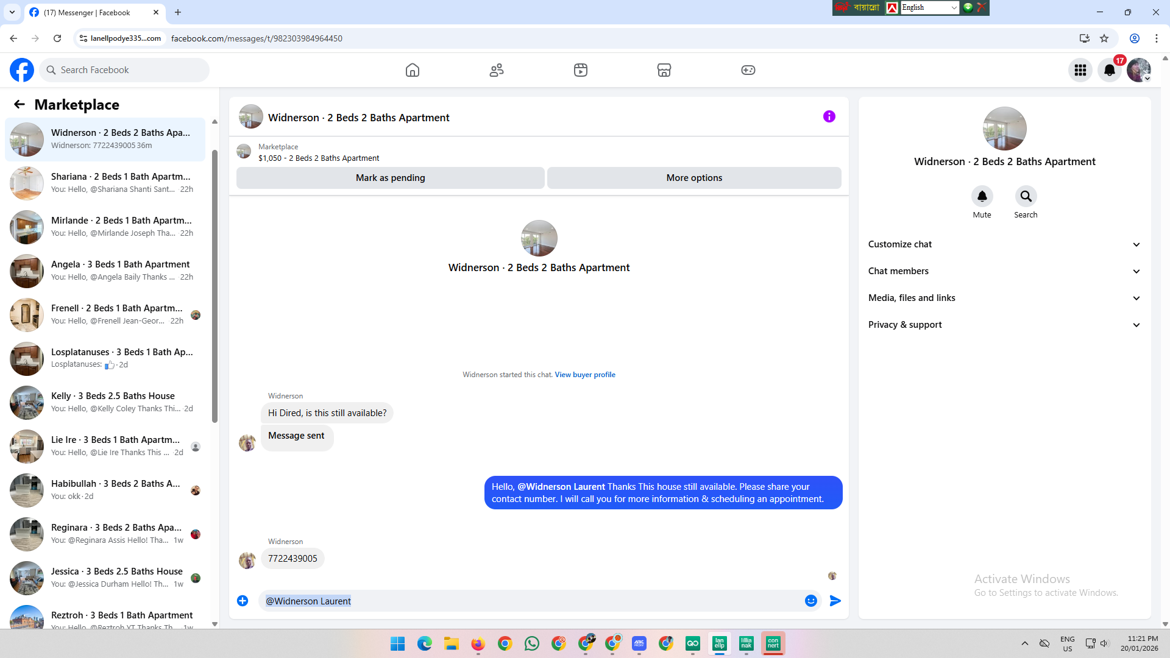
Task: Open the English language dropdown
Action: tap(930, 7)
